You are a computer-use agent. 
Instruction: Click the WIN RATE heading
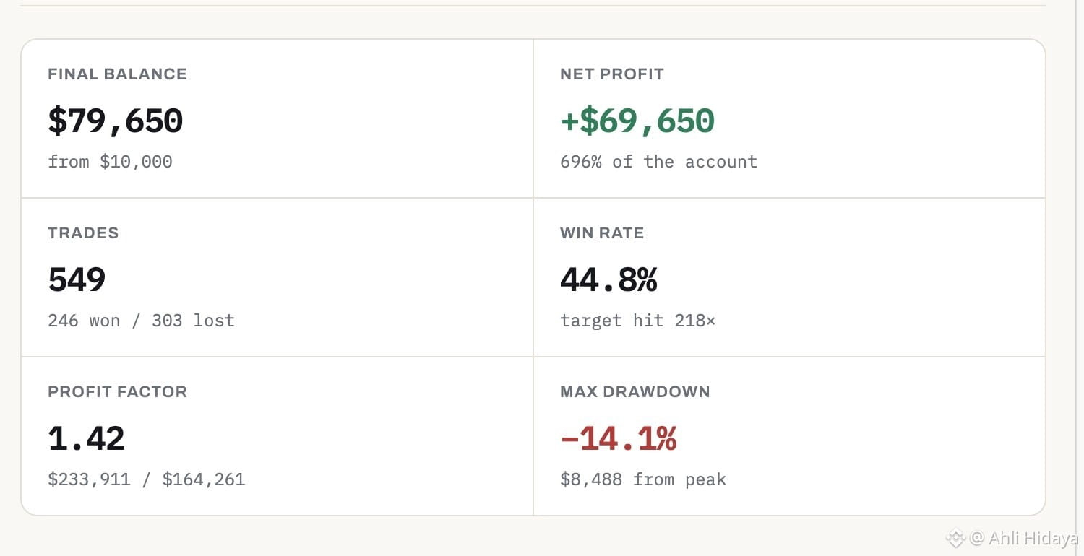[602, 233]
